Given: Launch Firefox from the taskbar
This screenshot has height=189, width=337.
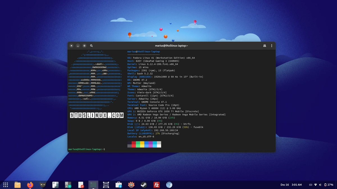Looking at the screenshot, I should pyautogui.click(x=30, y=185).
